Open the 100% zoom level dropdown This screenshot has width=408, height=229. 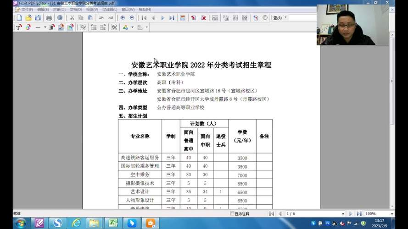[x=392, y=214]
